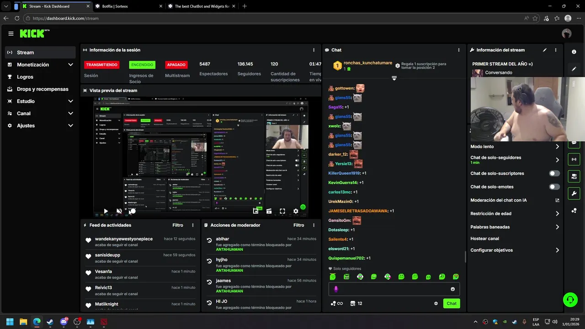Expand the Estudio sidebar section

[40, 101]
